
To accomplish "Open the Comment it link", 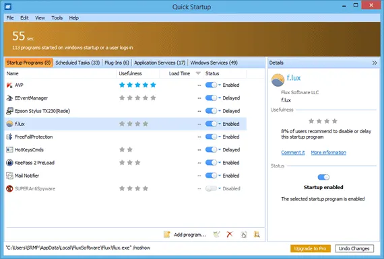I will pyautogui.click(x=293, y=153).
